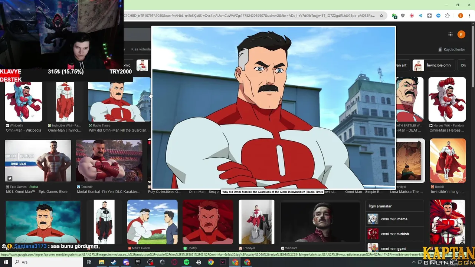Open Epic Games Launcher from the taskbar
475x267 pixels.
138,262
